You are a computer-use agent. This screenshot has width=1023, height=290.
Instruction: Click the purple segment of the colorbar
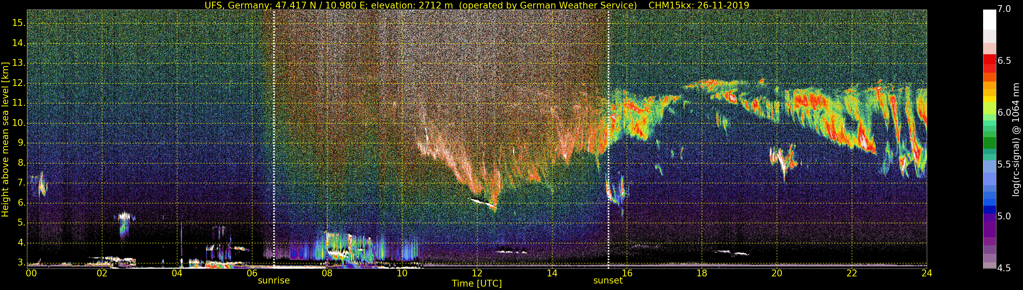tap(989, 229)
